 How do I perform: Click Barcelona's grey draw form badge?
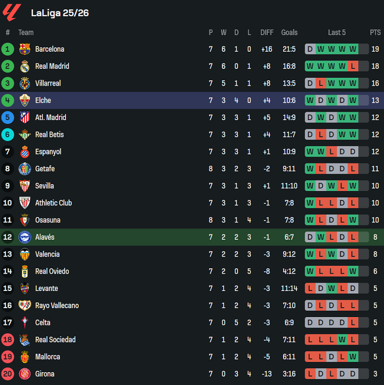(310, 49)
